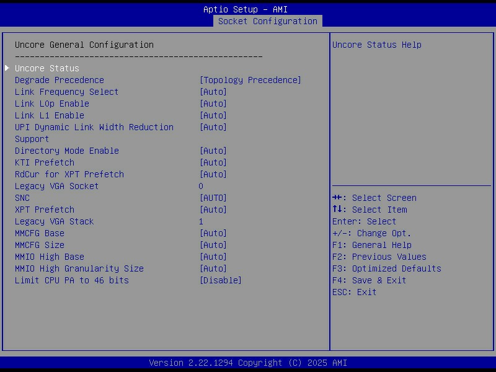This screenshot has width=496, height=372.
Task: Select RdCur for XPT Prefetch value
Action: (213, 174)
